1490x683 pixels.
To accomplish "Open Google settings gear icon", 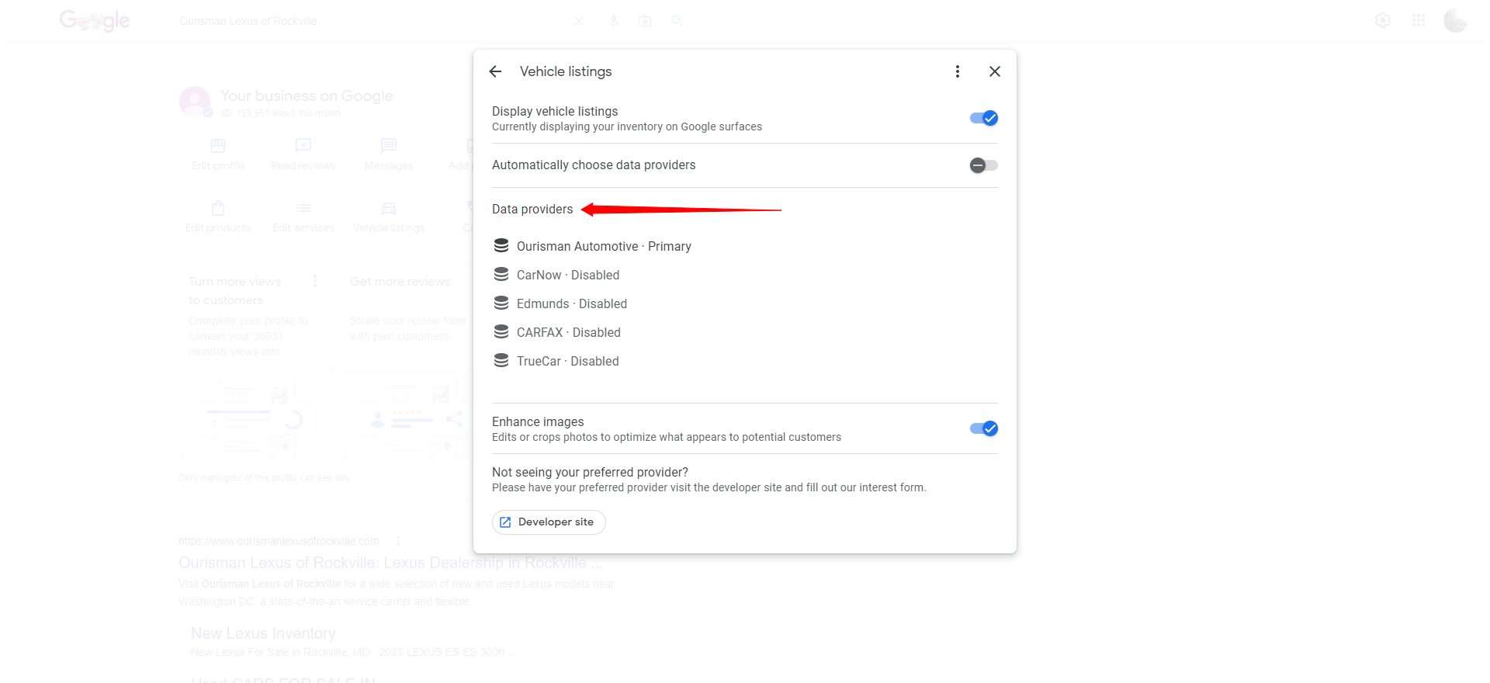I will pyautogui.click(x=1383, y=21).
